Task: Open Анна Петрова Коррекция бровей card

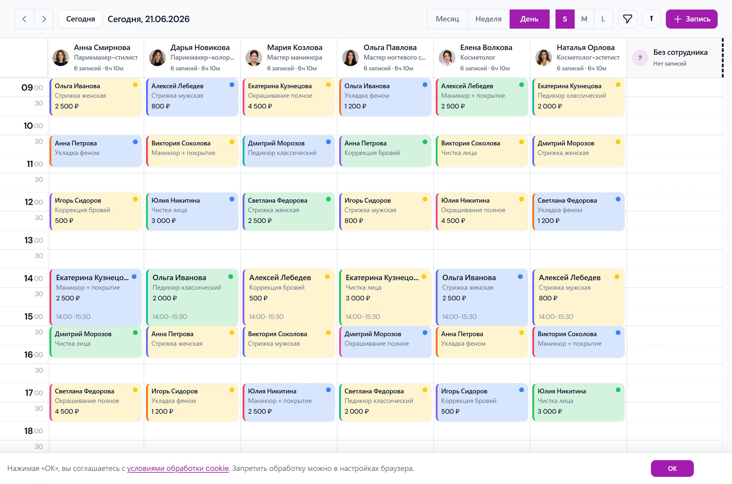Action: click(x=385, y=151)
